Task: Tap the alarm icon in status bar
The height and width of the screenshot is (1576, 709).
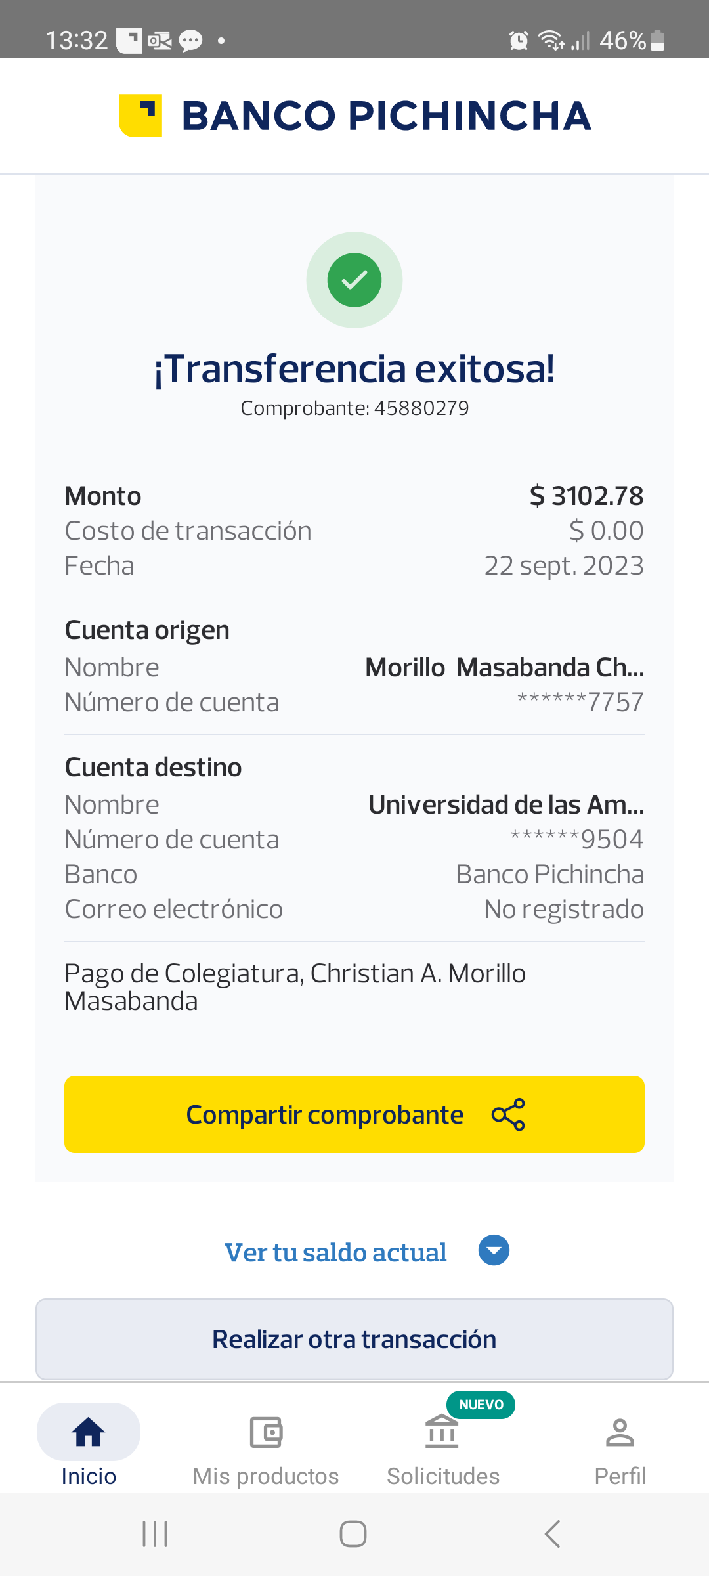Action: click(x=519, y=41)
